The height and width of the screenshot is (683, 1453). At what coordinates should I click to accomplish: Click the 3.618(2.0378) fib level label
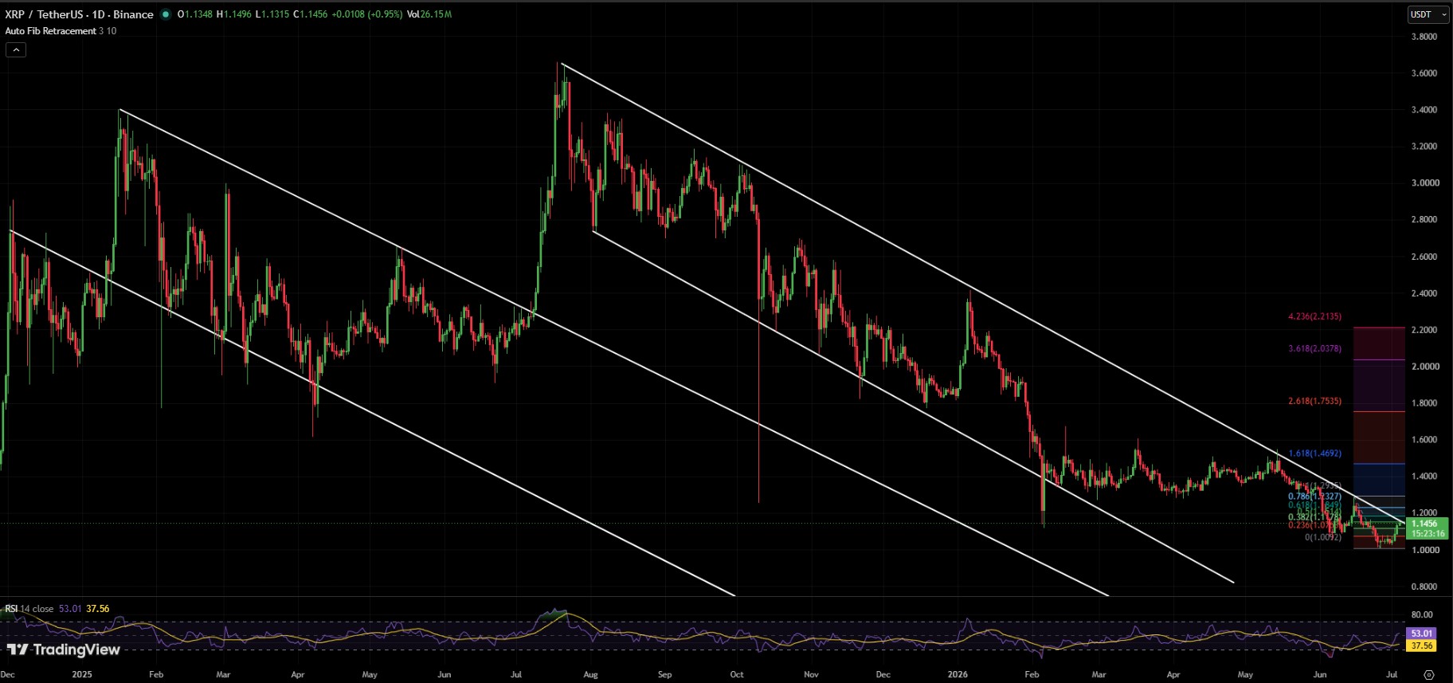pyautogui.click(x=1314, y=348)
